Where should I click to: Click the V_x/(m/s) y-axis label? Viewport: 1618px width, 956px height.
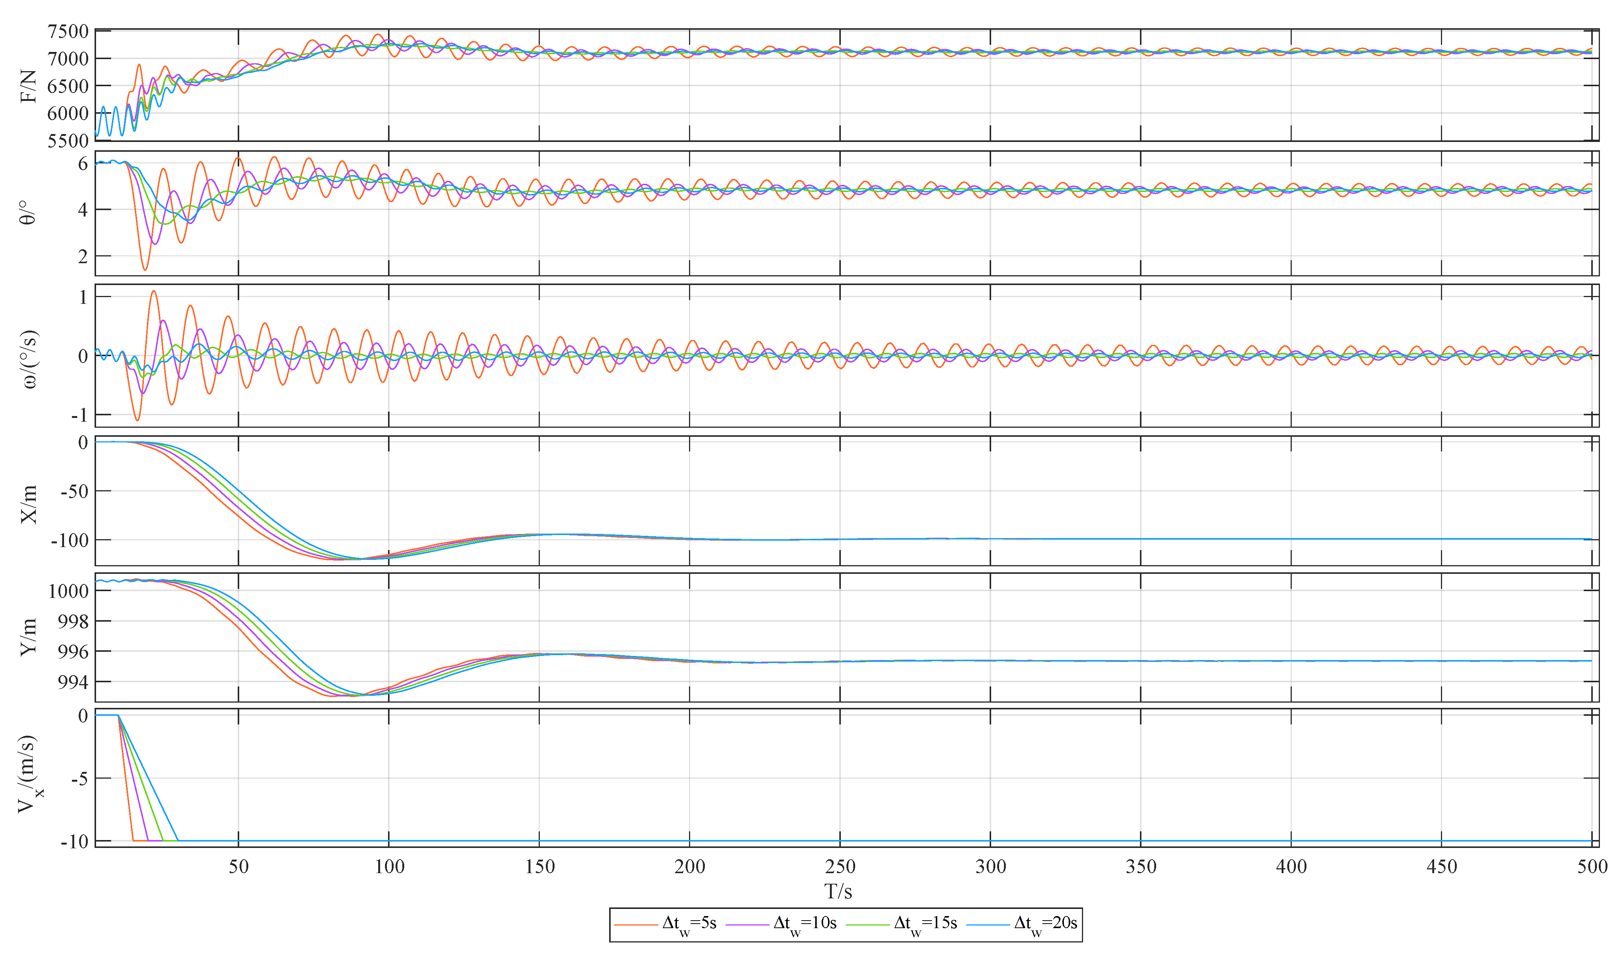tap(29, 775)
